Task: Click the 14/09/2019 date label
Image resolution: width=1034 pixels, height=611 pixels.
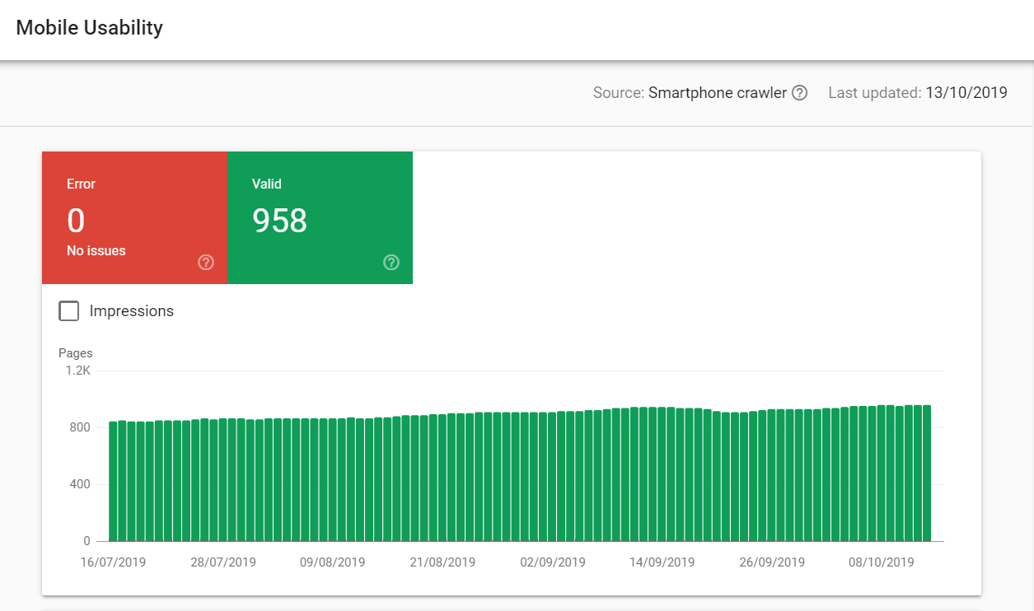Action: click(662, 562)
